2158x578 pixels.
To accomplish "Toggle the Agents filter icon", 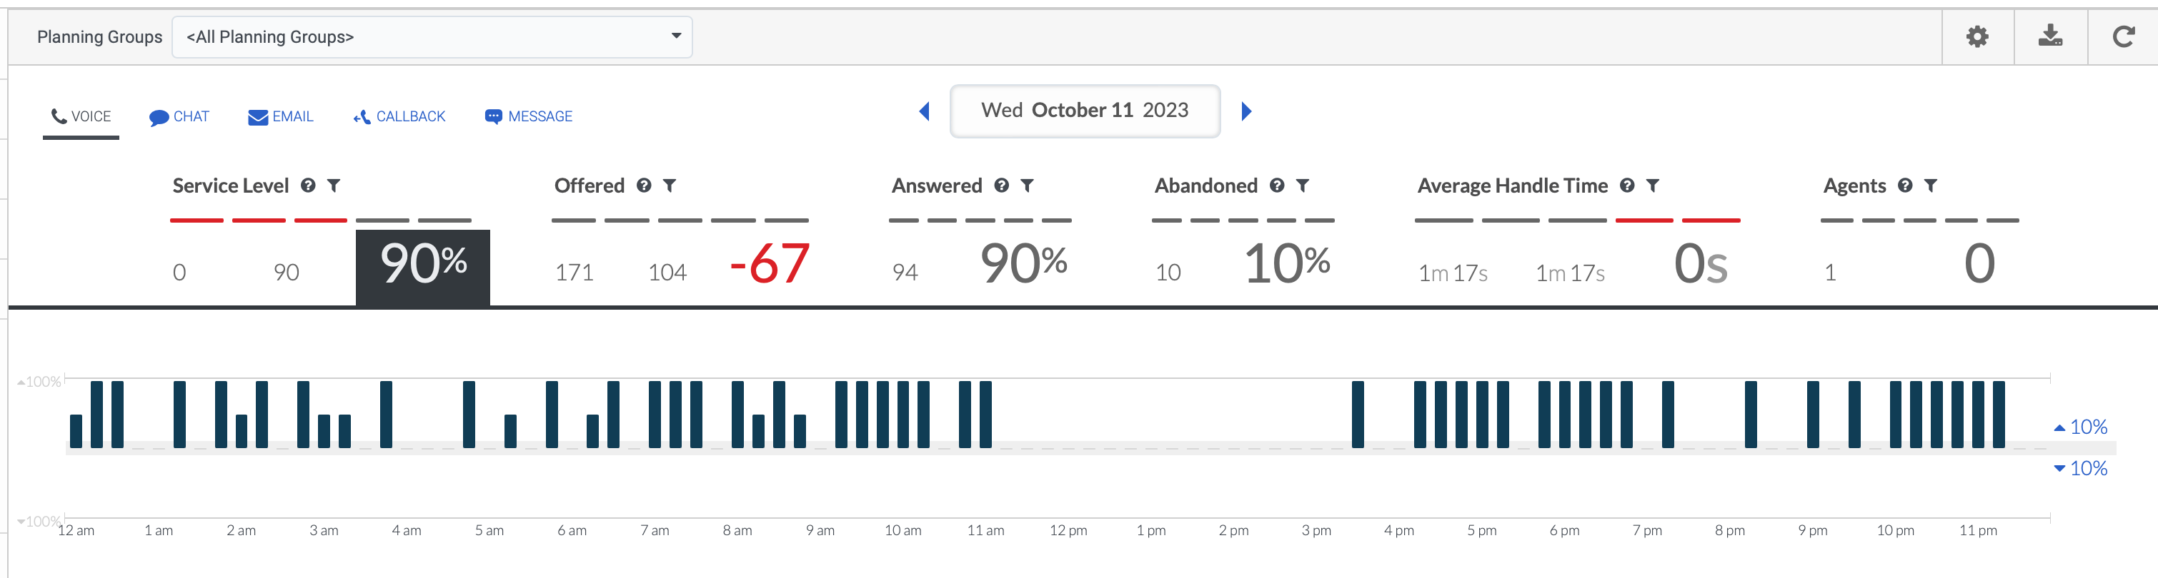I will tap(1931, 186).
